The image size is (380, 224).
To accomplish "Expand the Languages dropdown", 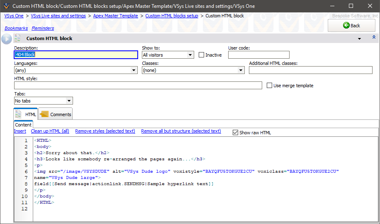I will coord(76,70).
